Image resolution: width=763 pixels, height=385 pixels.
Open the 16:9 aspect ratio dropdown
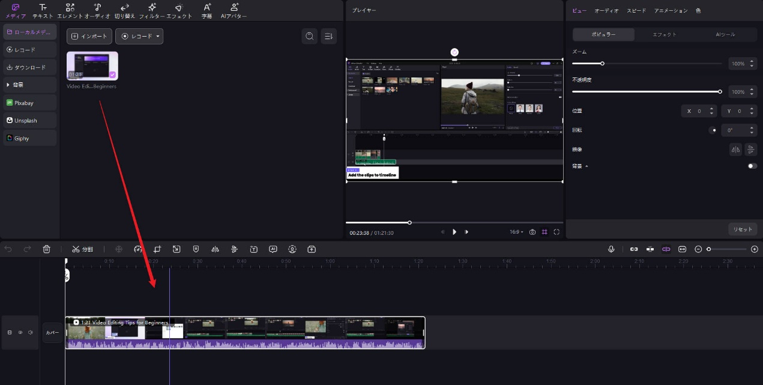516,232
